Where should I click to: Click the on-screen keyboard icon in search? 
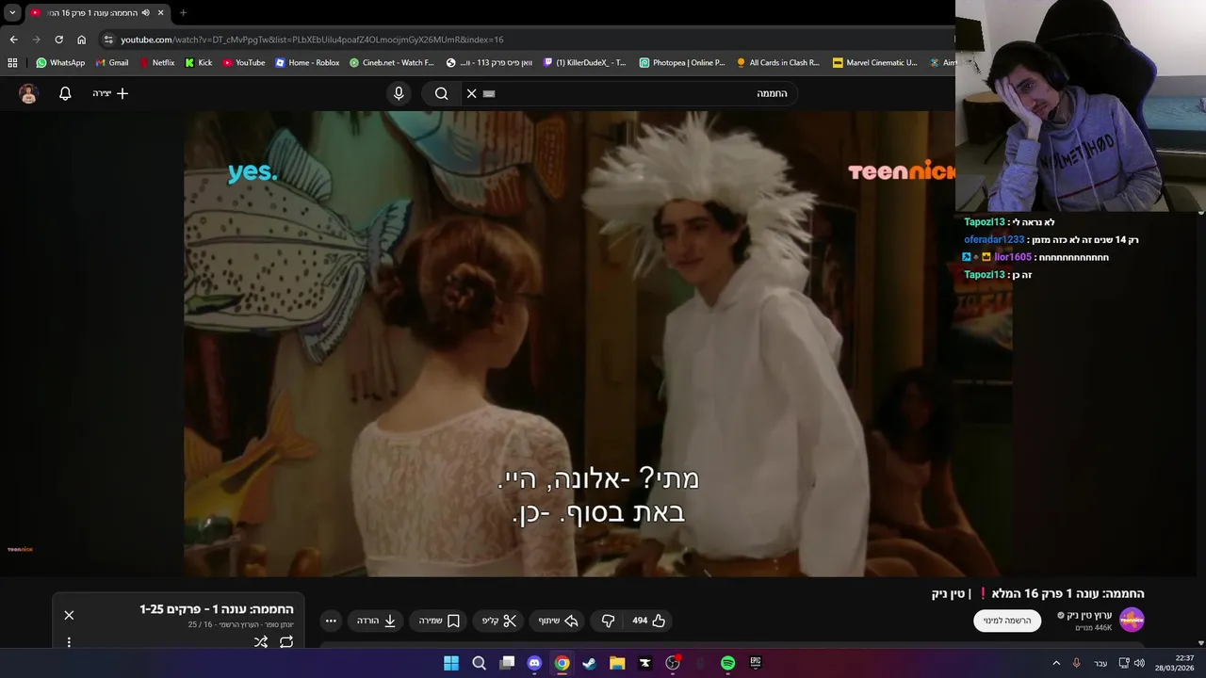click(489, 93)
